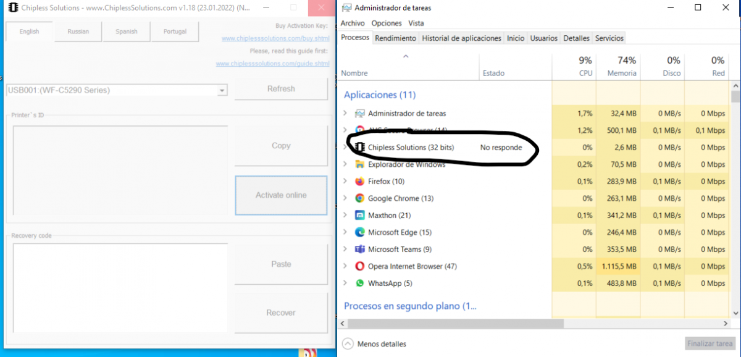This screenshot has height=357, width=741.
Task: Click the Procesos en segundo plano heading
Action: tap(411, 306)
